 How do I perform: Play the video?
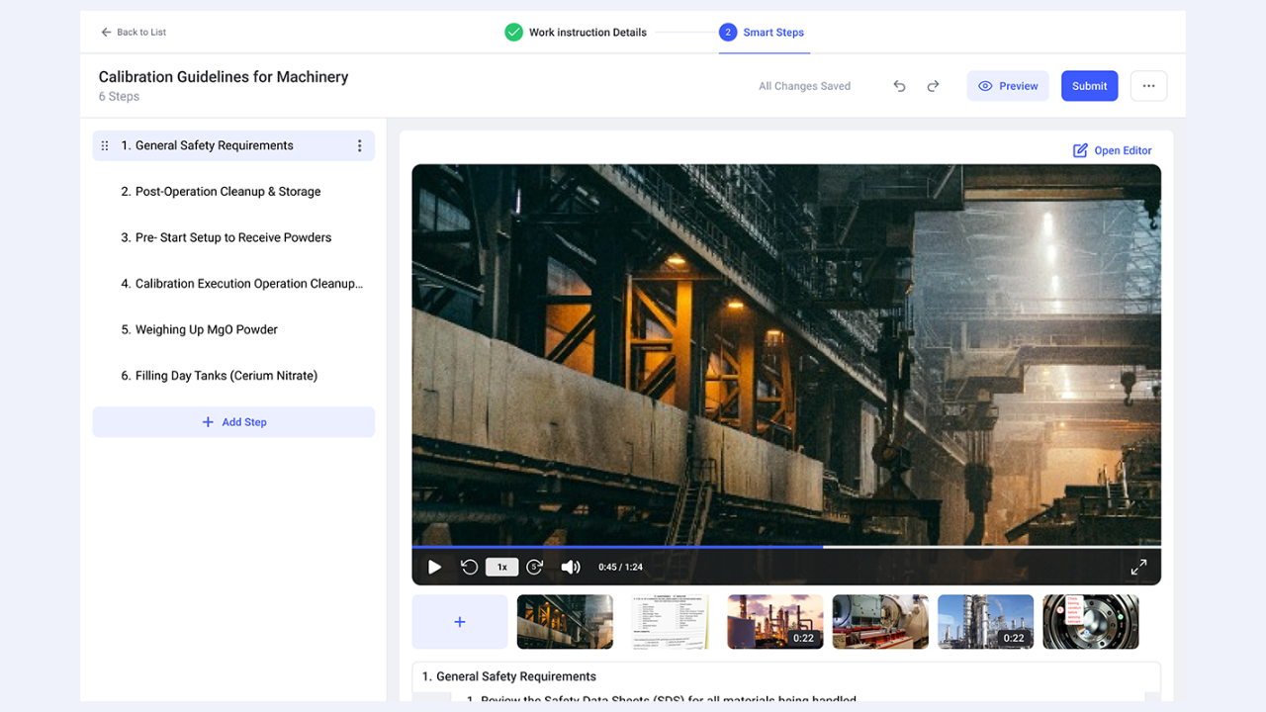[434, 567]
